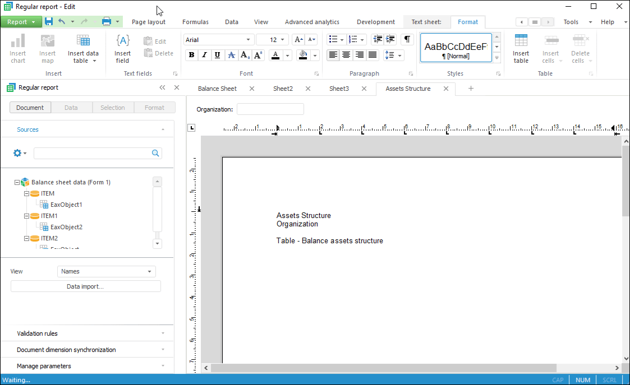Open the fill color paint bucket swatch

[x=303, y=55]
